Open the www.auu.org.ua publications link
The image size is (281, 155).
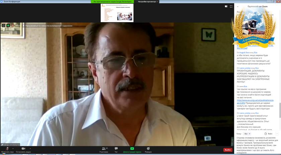(255, 102)
